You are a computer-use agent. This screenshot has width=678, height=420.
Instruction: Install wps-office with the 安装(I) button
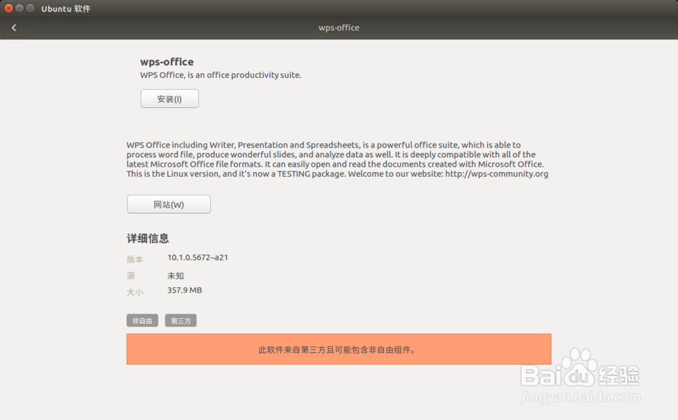[x=169, y=99]
